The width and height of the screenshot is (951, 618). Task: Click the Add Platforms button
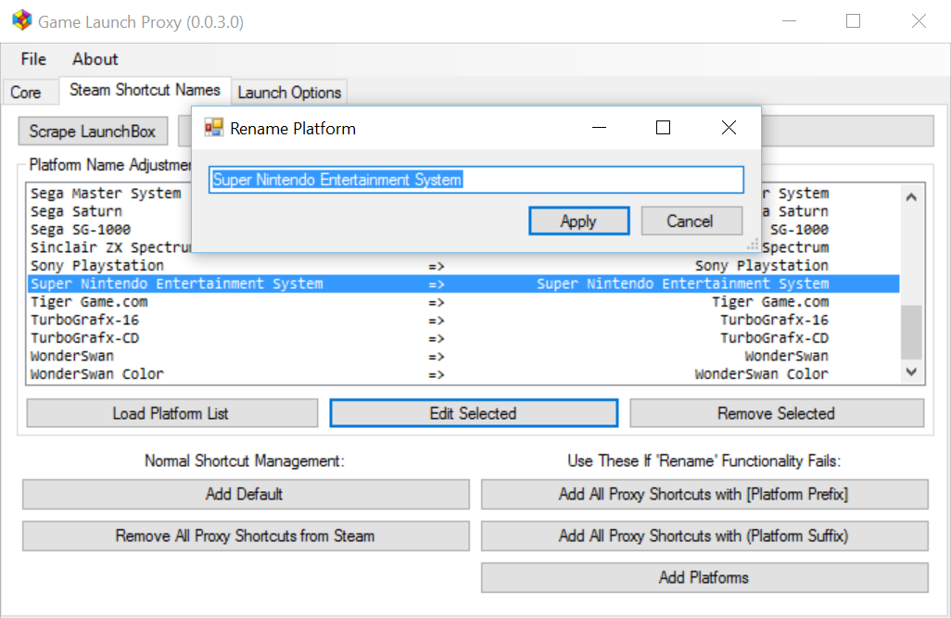click(704, 577)
